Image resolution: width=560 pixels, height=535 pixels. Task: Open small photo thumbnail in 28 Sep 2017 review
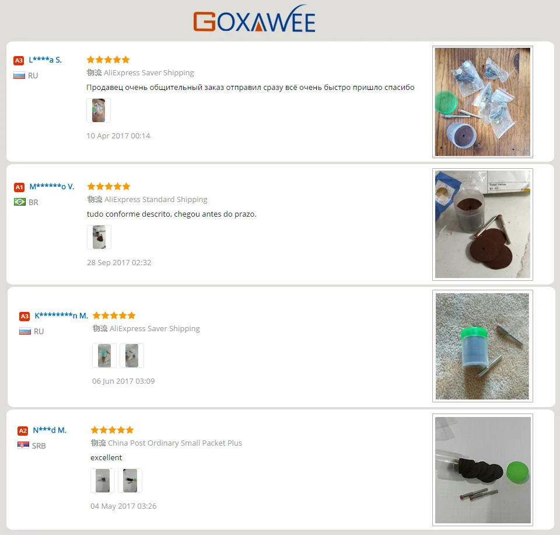click(x=99, y=237)
